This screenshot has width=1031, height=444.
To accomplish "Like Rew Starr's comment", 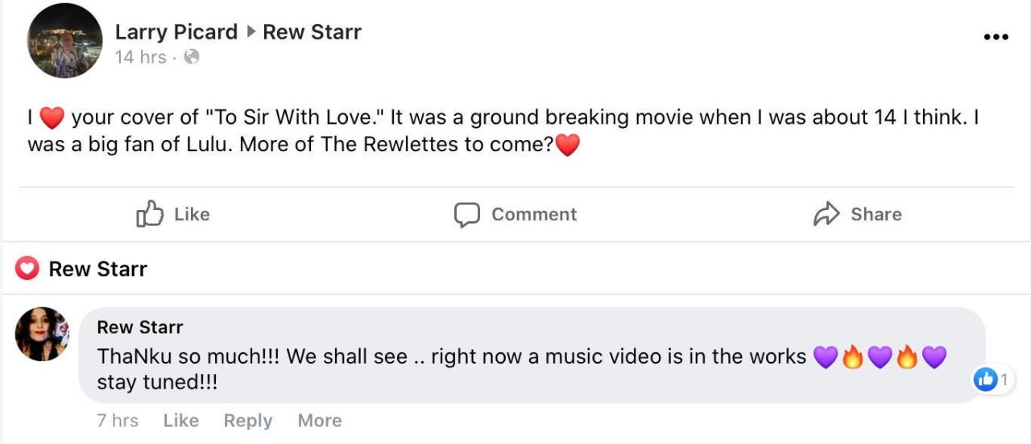I will click(x=180, y=421).
